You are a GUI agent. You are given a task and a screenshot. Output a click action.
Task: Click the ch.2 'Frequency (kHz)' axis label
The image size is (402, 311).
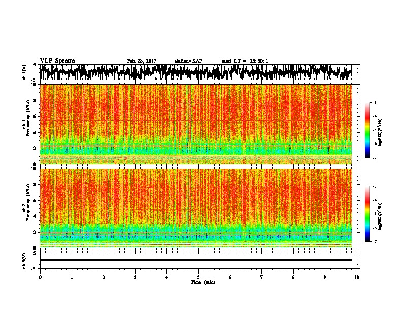tap(28, 202)
